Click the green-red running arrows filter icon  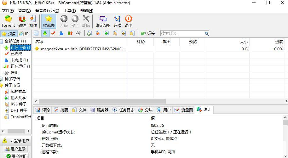(70, 33)
